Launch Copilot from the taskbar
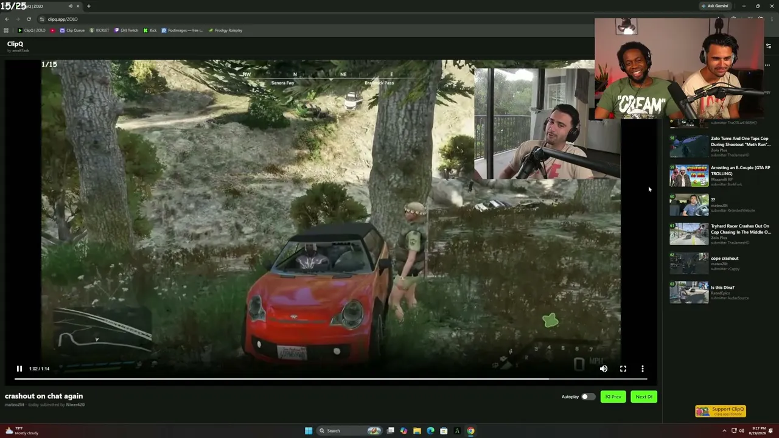Image resolution: width=779 pixels, height=438 pixels. point(403,431)
